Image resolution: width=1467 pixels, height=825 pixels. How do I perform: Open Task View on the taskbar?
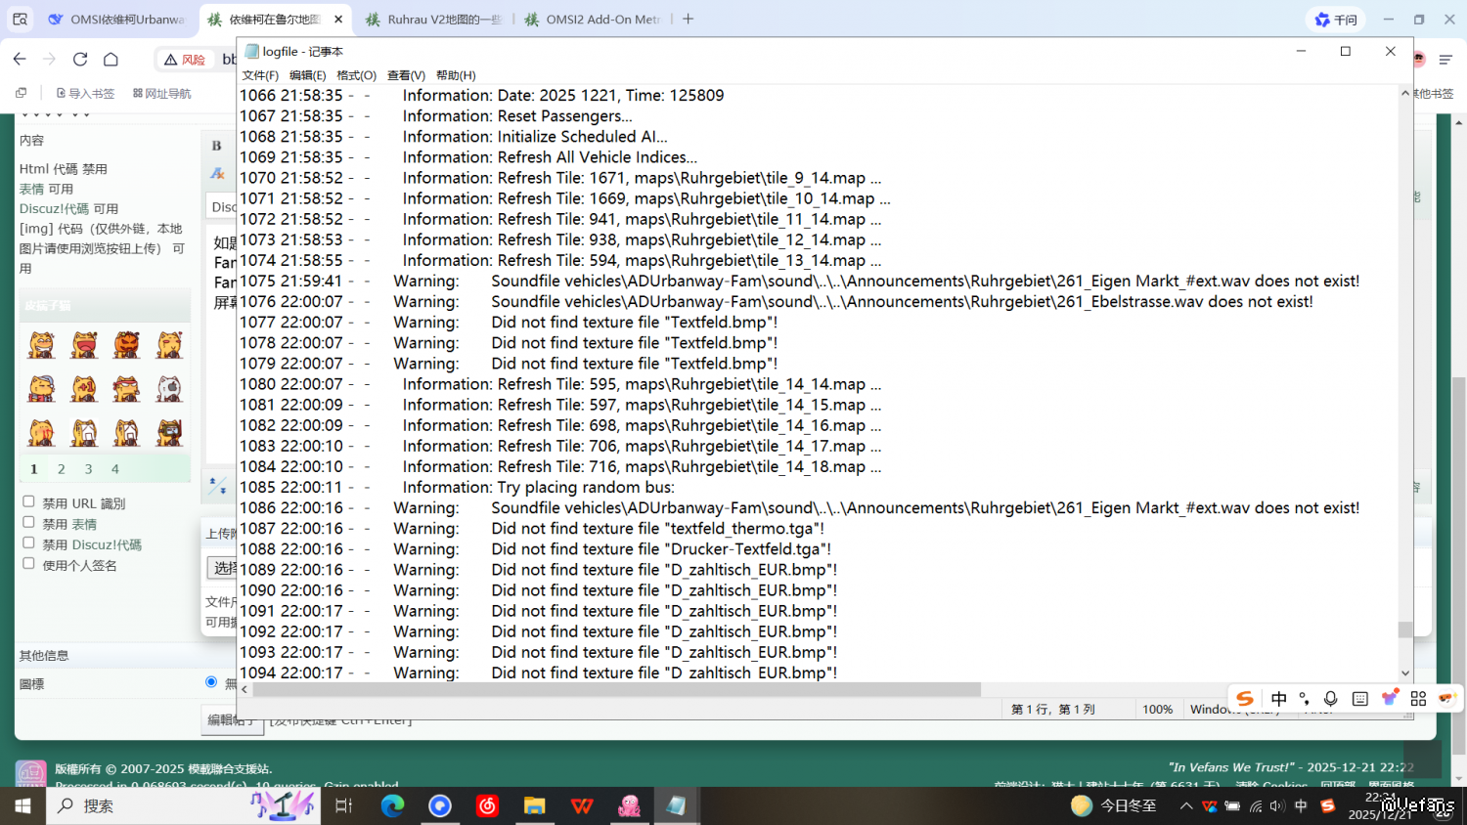pyautogui.click(x=343, y=805)
